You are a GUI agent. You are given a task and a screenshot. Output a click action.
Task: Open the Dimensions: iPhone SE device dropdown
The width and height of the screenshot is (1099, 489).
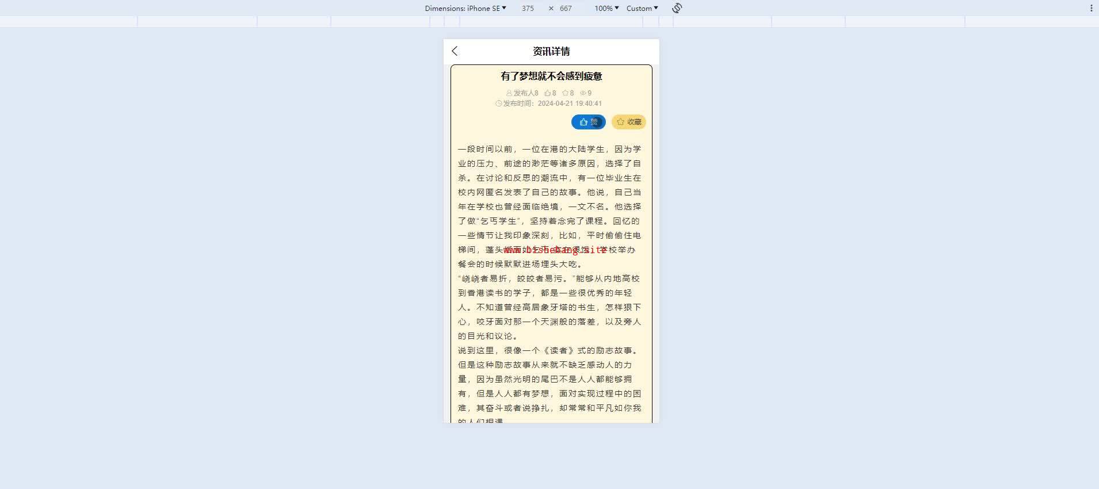pyautogui.click(x=465, y=8)
